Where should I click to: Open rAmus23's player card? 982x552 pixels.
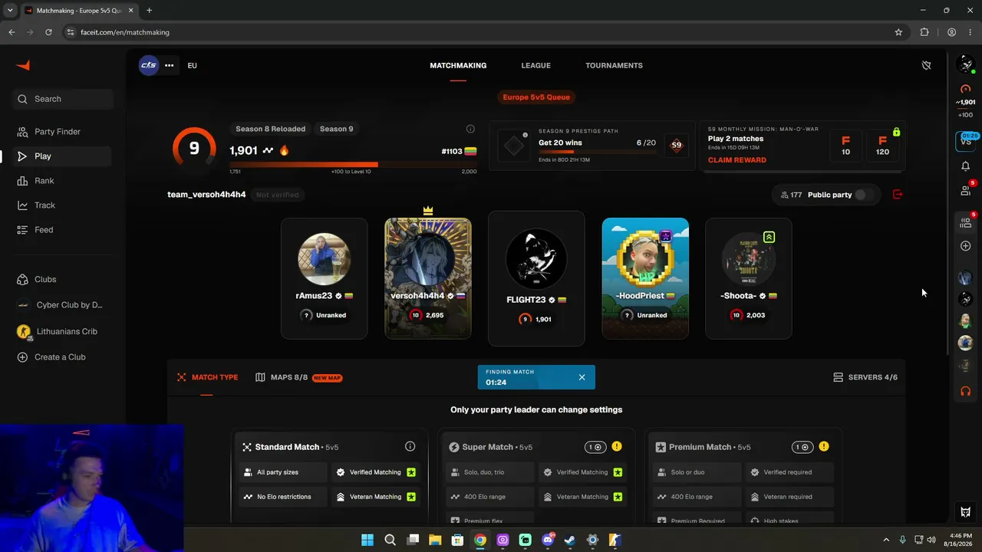(x=324, y=278)
